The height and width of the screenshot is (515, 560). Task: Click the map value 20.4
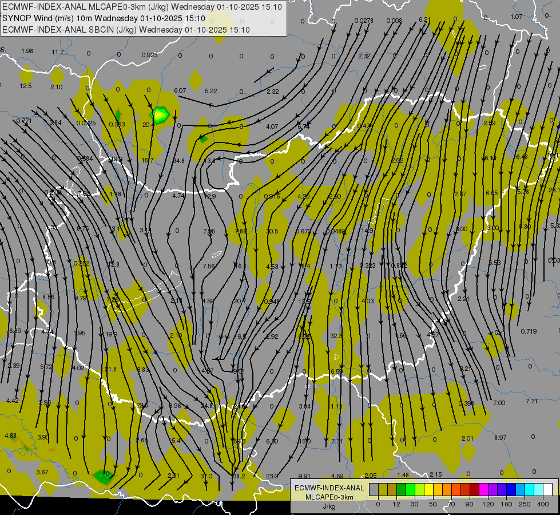pos(148,125)
